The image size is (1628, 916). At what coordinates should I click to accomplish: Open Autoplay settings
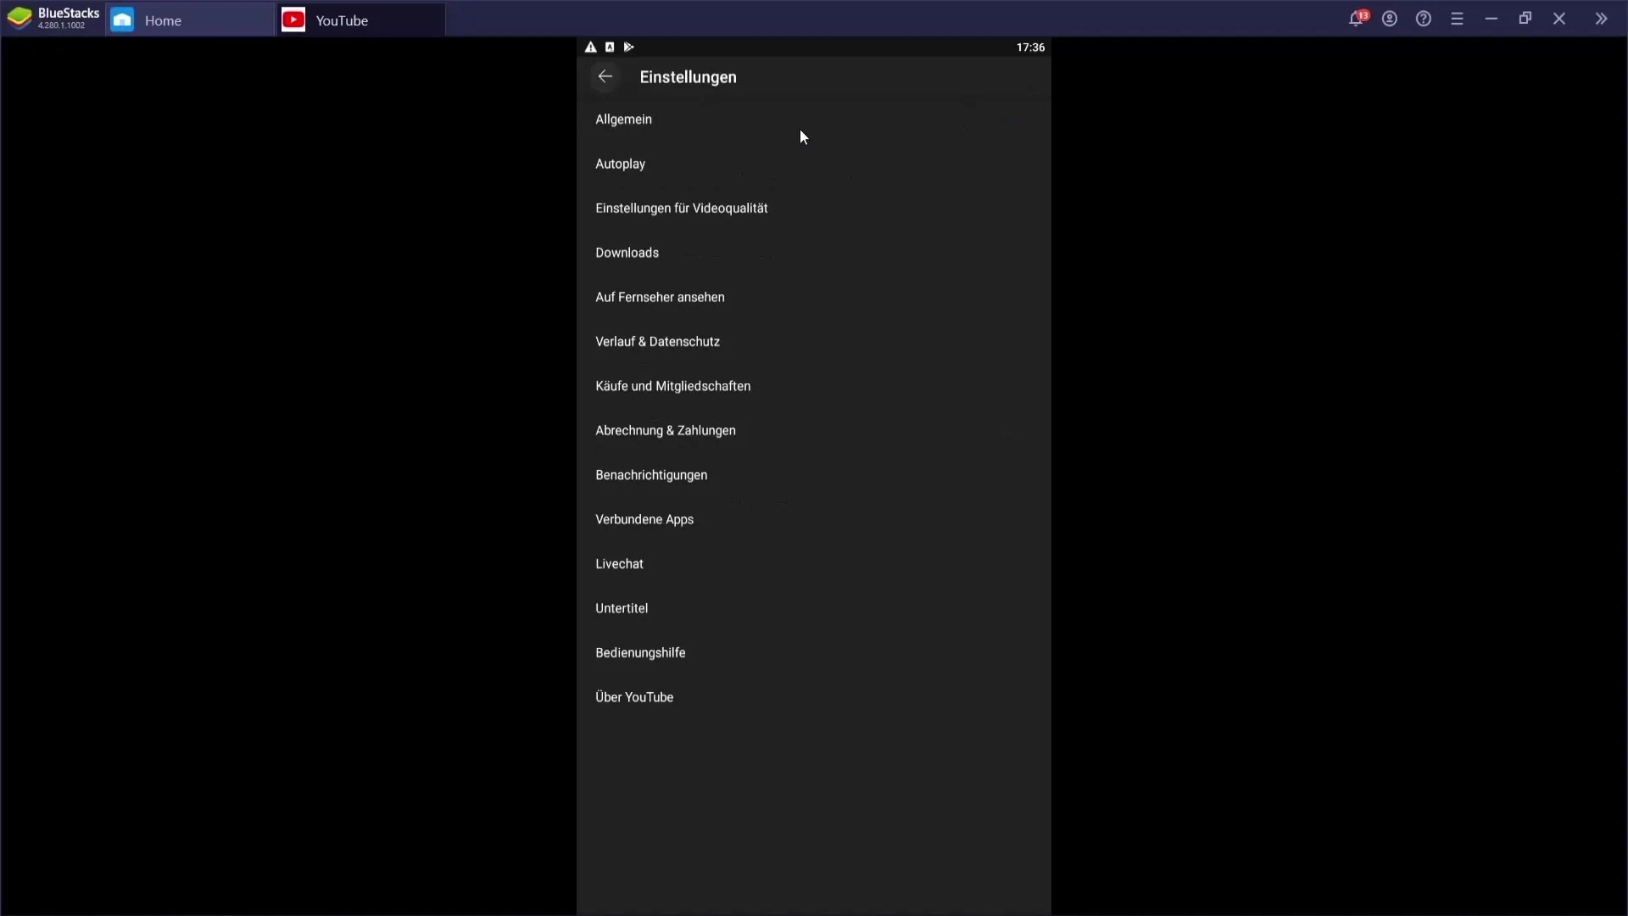click(622, 164)
